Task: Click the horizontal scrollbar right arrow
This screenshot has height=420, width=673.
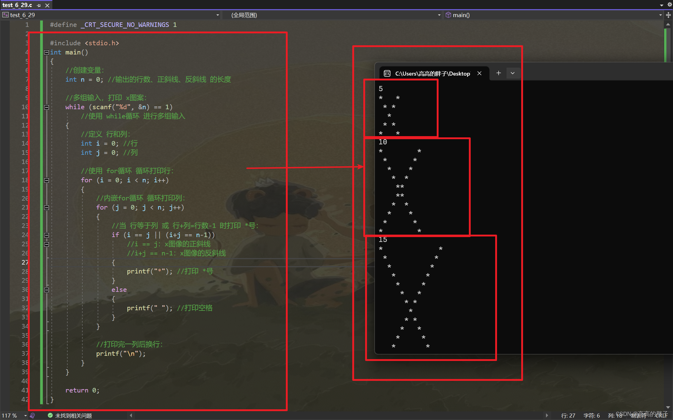Action: (x=547, y=415)
